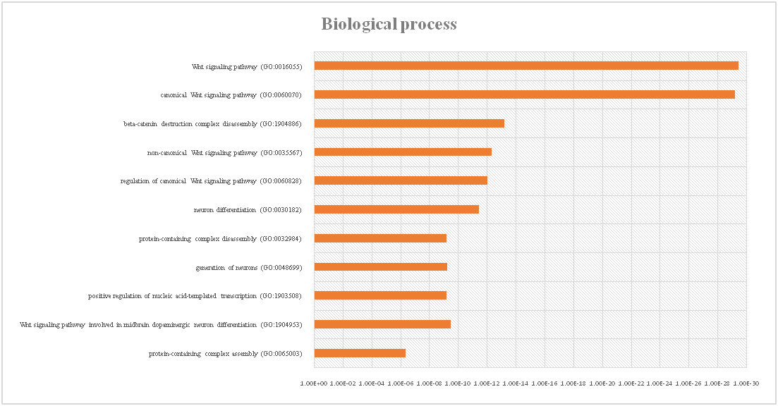Click the generation of neurons bar

[x=380, y=266]
